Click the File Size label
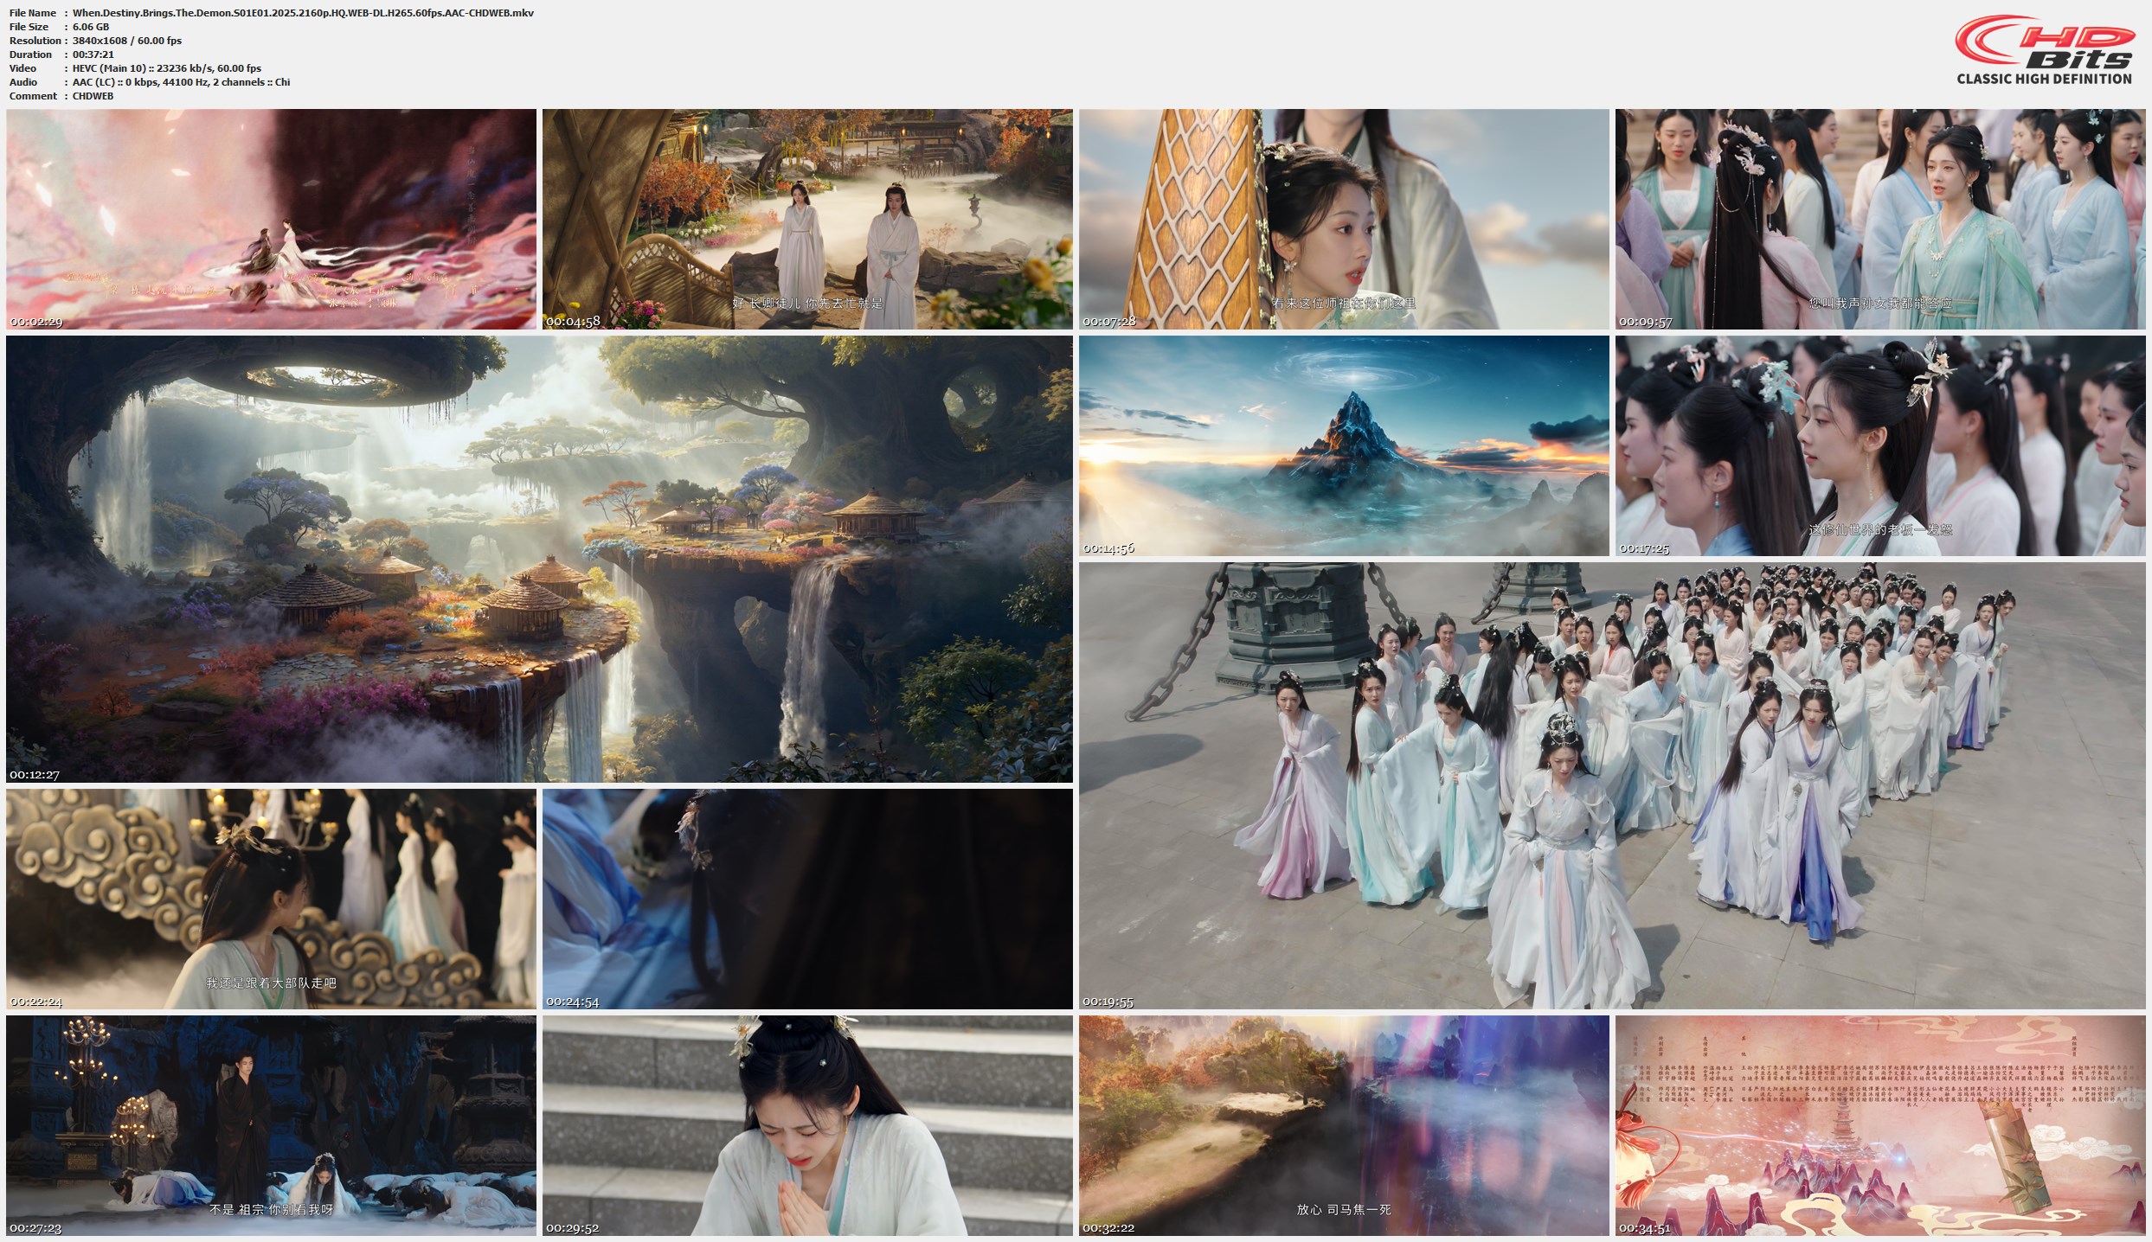2152x1242 pixels. click(29, 27)
